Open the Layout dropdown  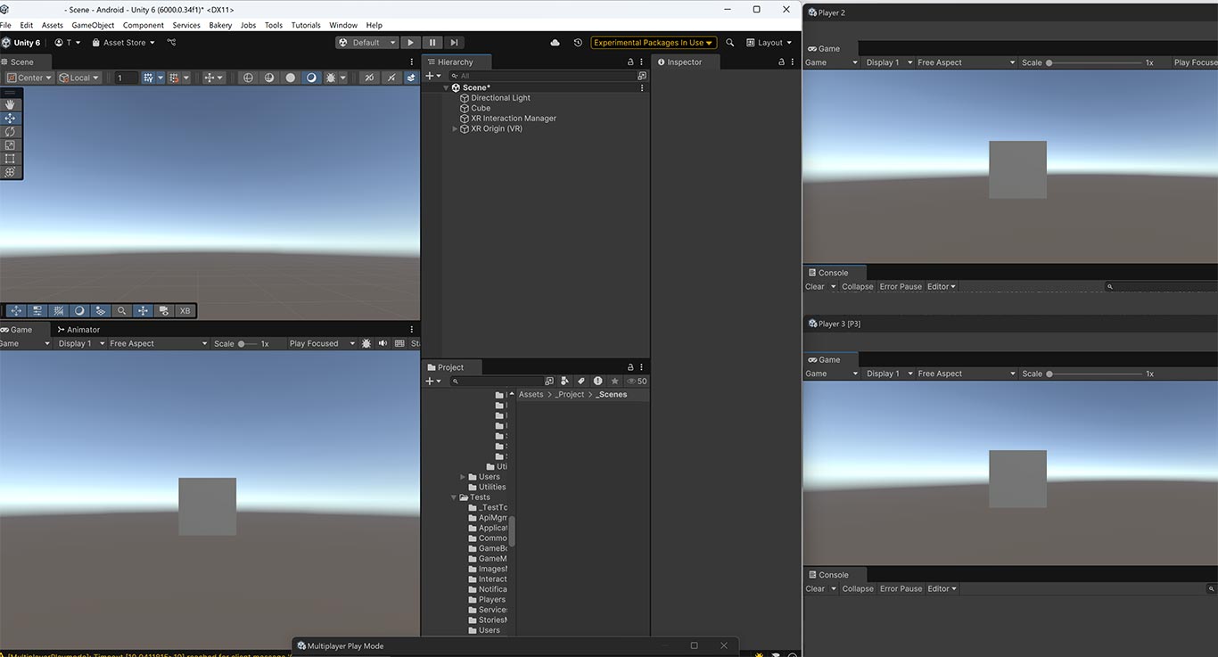click(769, 43)
